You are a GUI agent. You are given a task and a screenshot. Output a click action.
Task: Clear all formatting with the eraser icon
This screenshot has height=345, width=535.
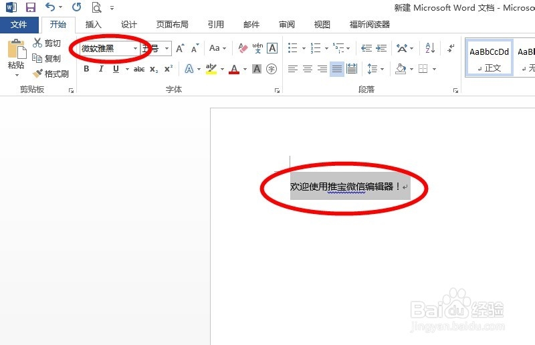243,48
